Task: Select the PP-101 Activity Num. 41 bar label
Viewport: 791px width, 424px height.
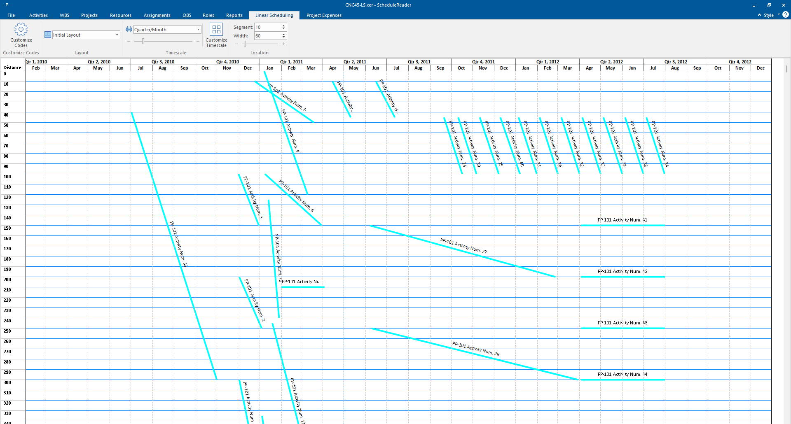Action: [x=622, y=220]
